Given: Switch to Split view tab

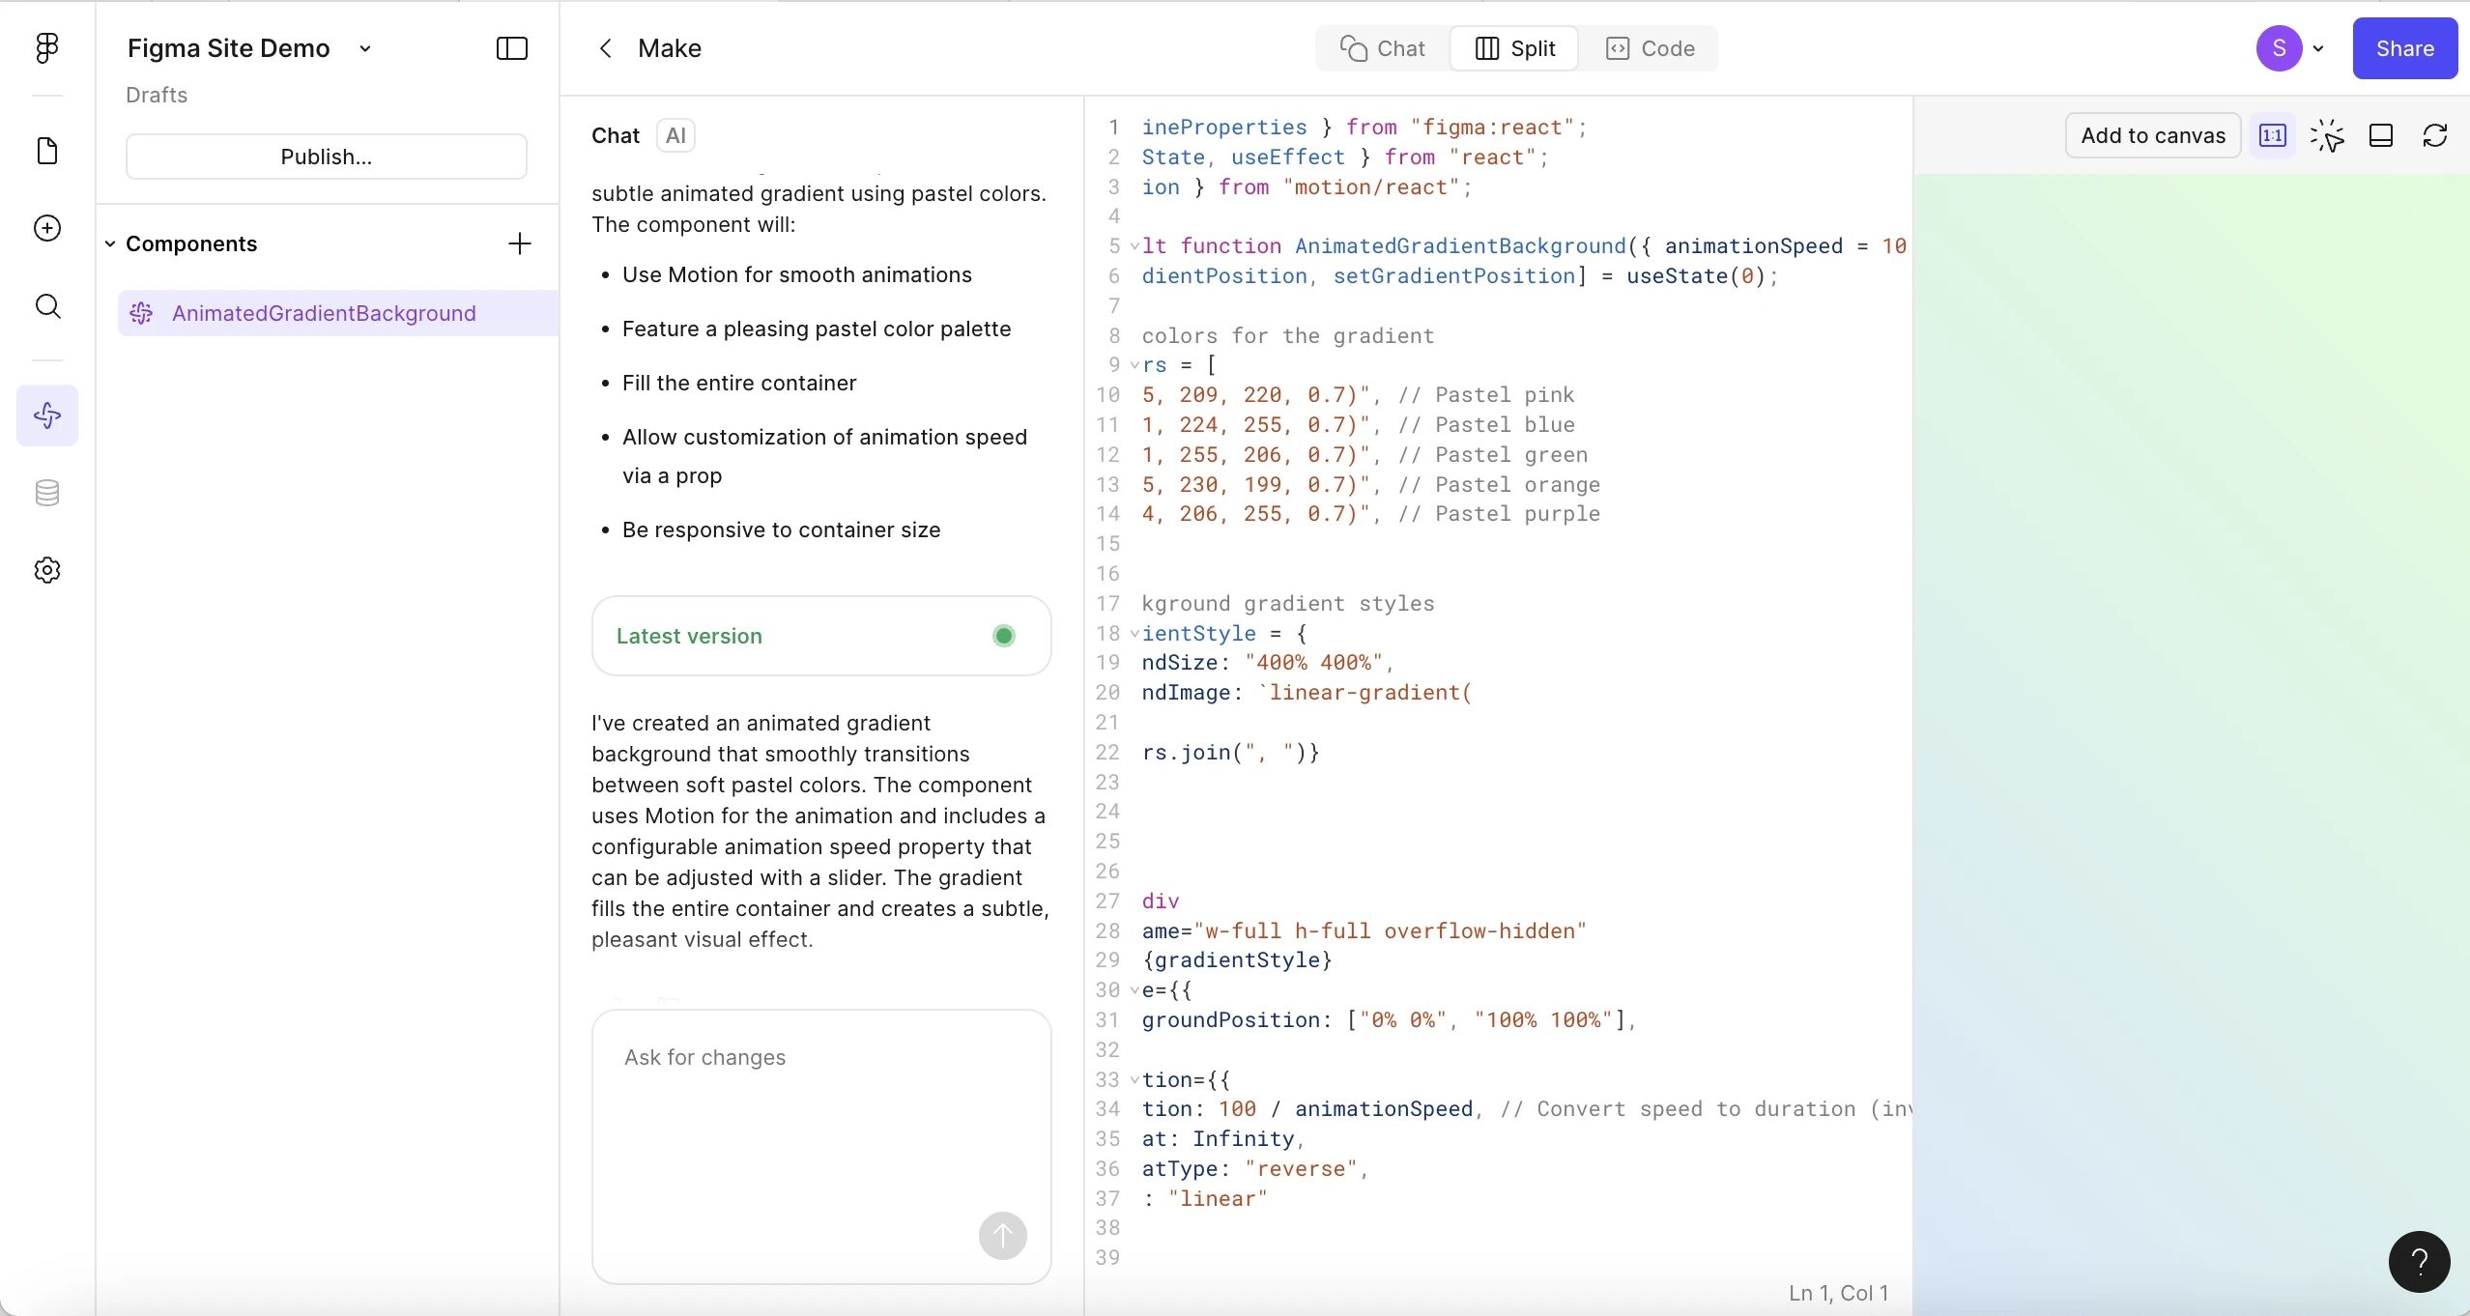Looking at the screenshot, I should 1514,48.
